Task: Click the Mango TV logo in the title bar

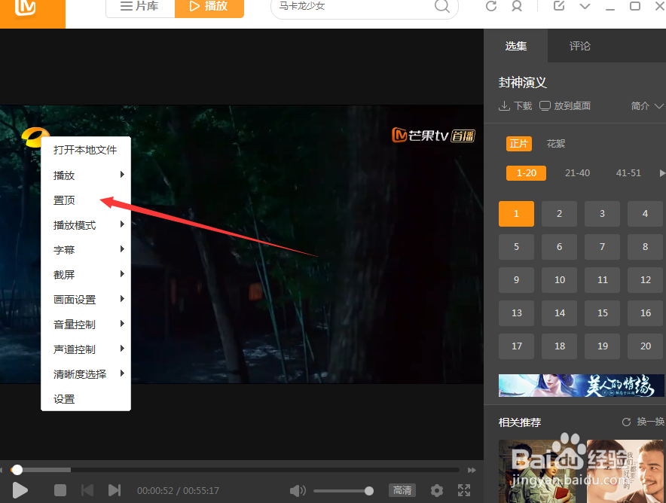Action: pyautogui.click(x=26, y=8)
